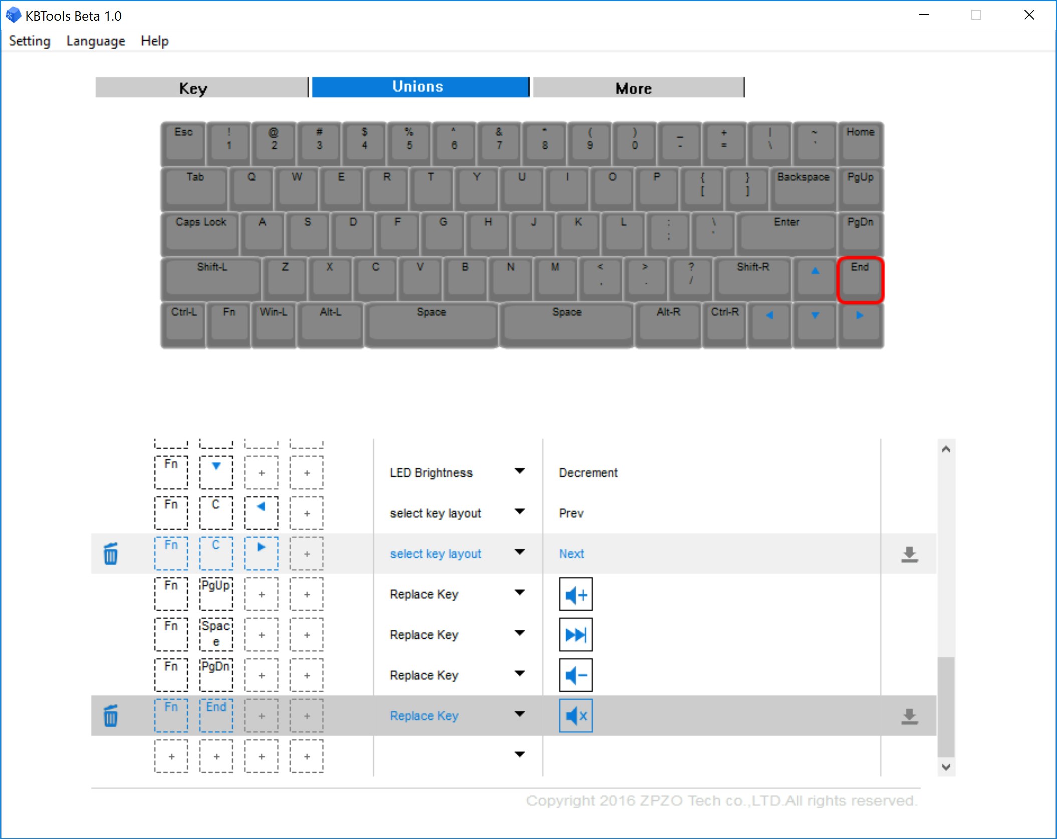Image resolution: width=1057 pixels, height=839 pixels.
Task: Delete the Fn End union row
Action: click(x=110, y=716)
